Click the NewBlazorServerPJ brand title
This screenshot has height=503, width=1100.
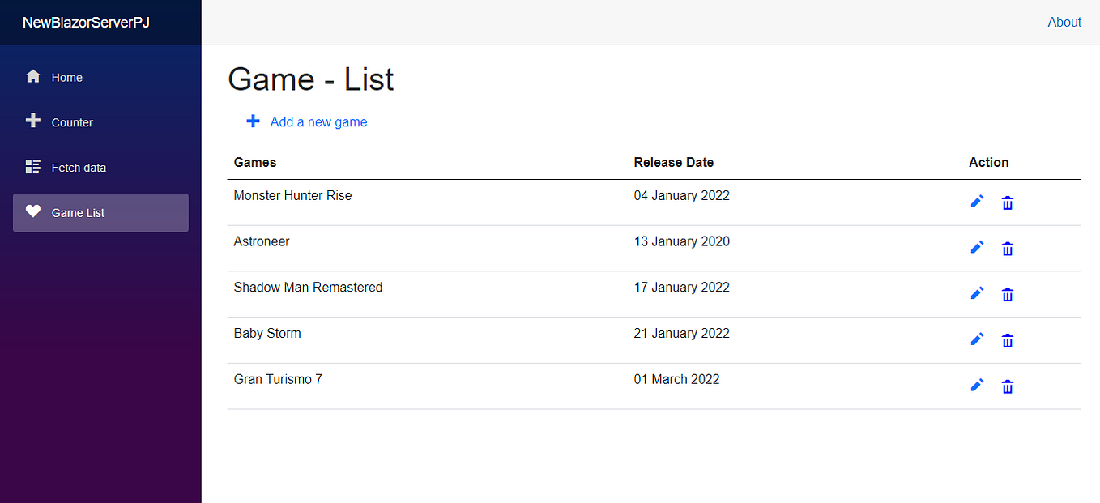86,23
